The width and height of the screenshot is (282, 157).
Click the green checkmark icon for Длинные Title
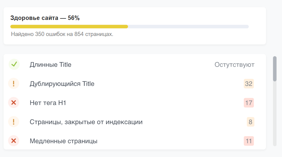[14, 64]
